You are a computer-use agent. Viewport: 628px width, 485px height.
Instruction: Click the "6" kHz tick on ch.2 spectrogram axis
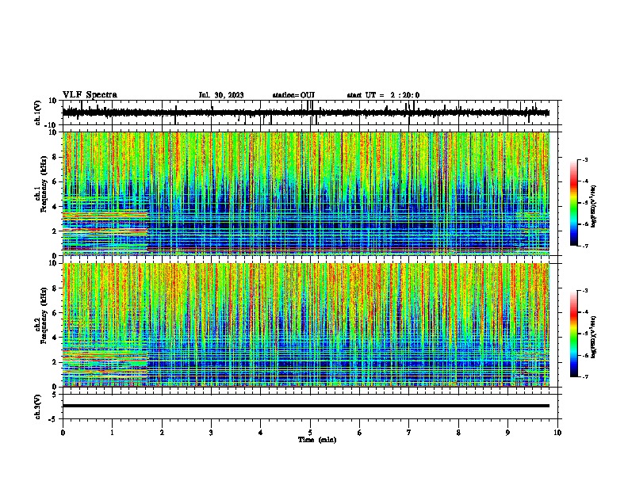[56, 313]
